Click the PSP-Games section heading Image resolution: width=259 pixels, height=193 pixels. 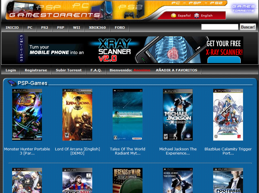pyautogui.click(x=33, y=83)
